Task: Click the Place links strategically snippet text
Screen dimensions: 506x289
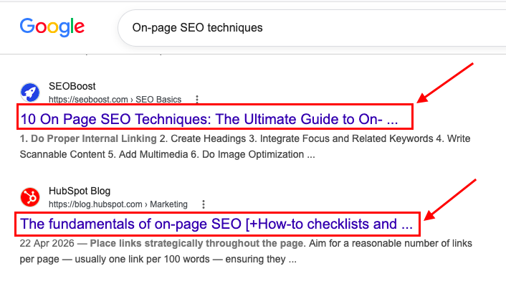Action: pyautogui.click(x=196, y=243)
